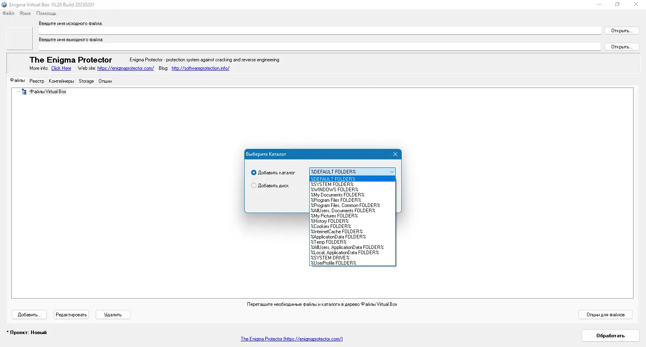This screenshot has width=646, height=347.
Task: Open the Помощь menu
Action: (x=46, y=13)
